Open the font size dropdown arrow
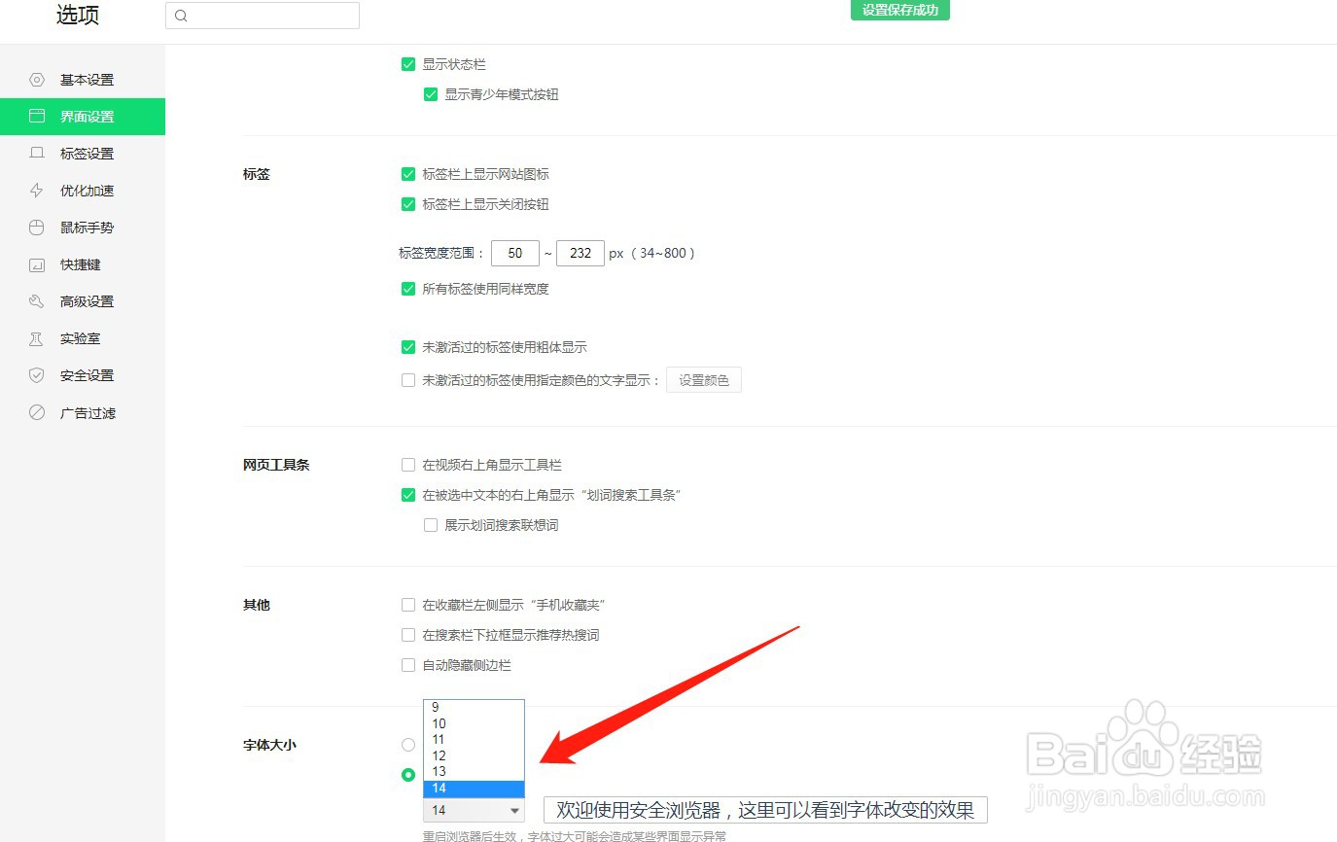 coord(515,809)
